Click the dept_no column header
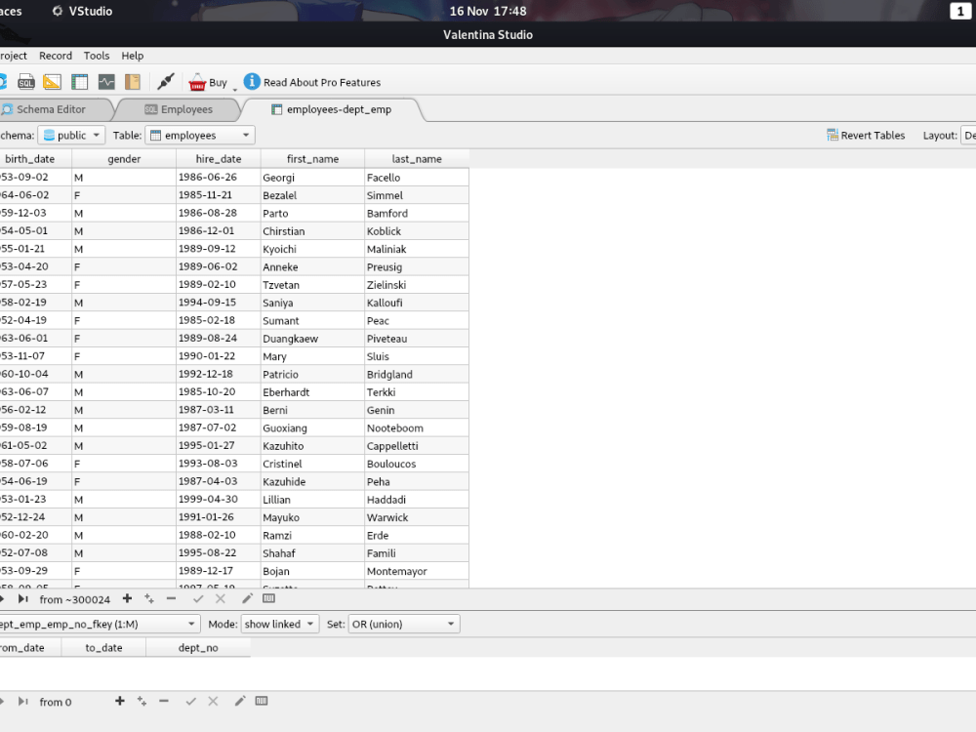This screenshot has height=732, width=976. [x=198, y=647]
